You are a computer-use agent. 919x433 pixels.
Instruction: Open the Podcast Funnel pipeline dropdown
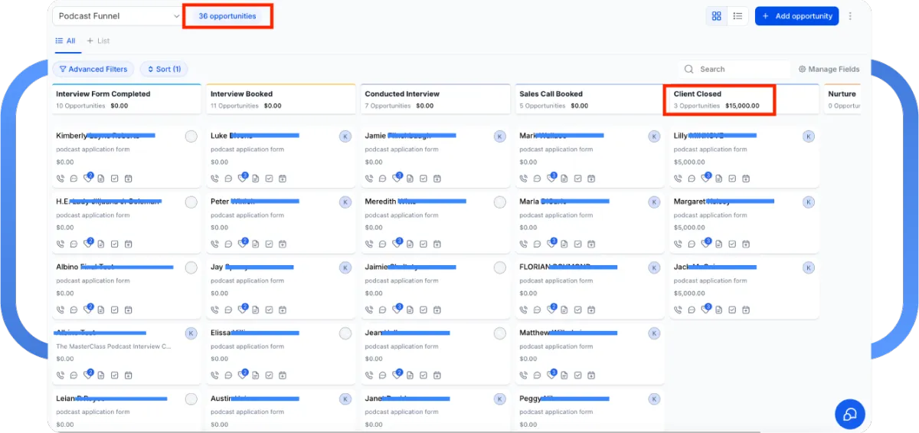click(116, 16)
